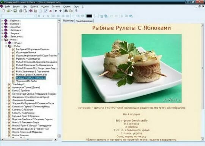205x146 pixels.
Task: Cut the selection with the scissors icon
Action: (122, 16)
